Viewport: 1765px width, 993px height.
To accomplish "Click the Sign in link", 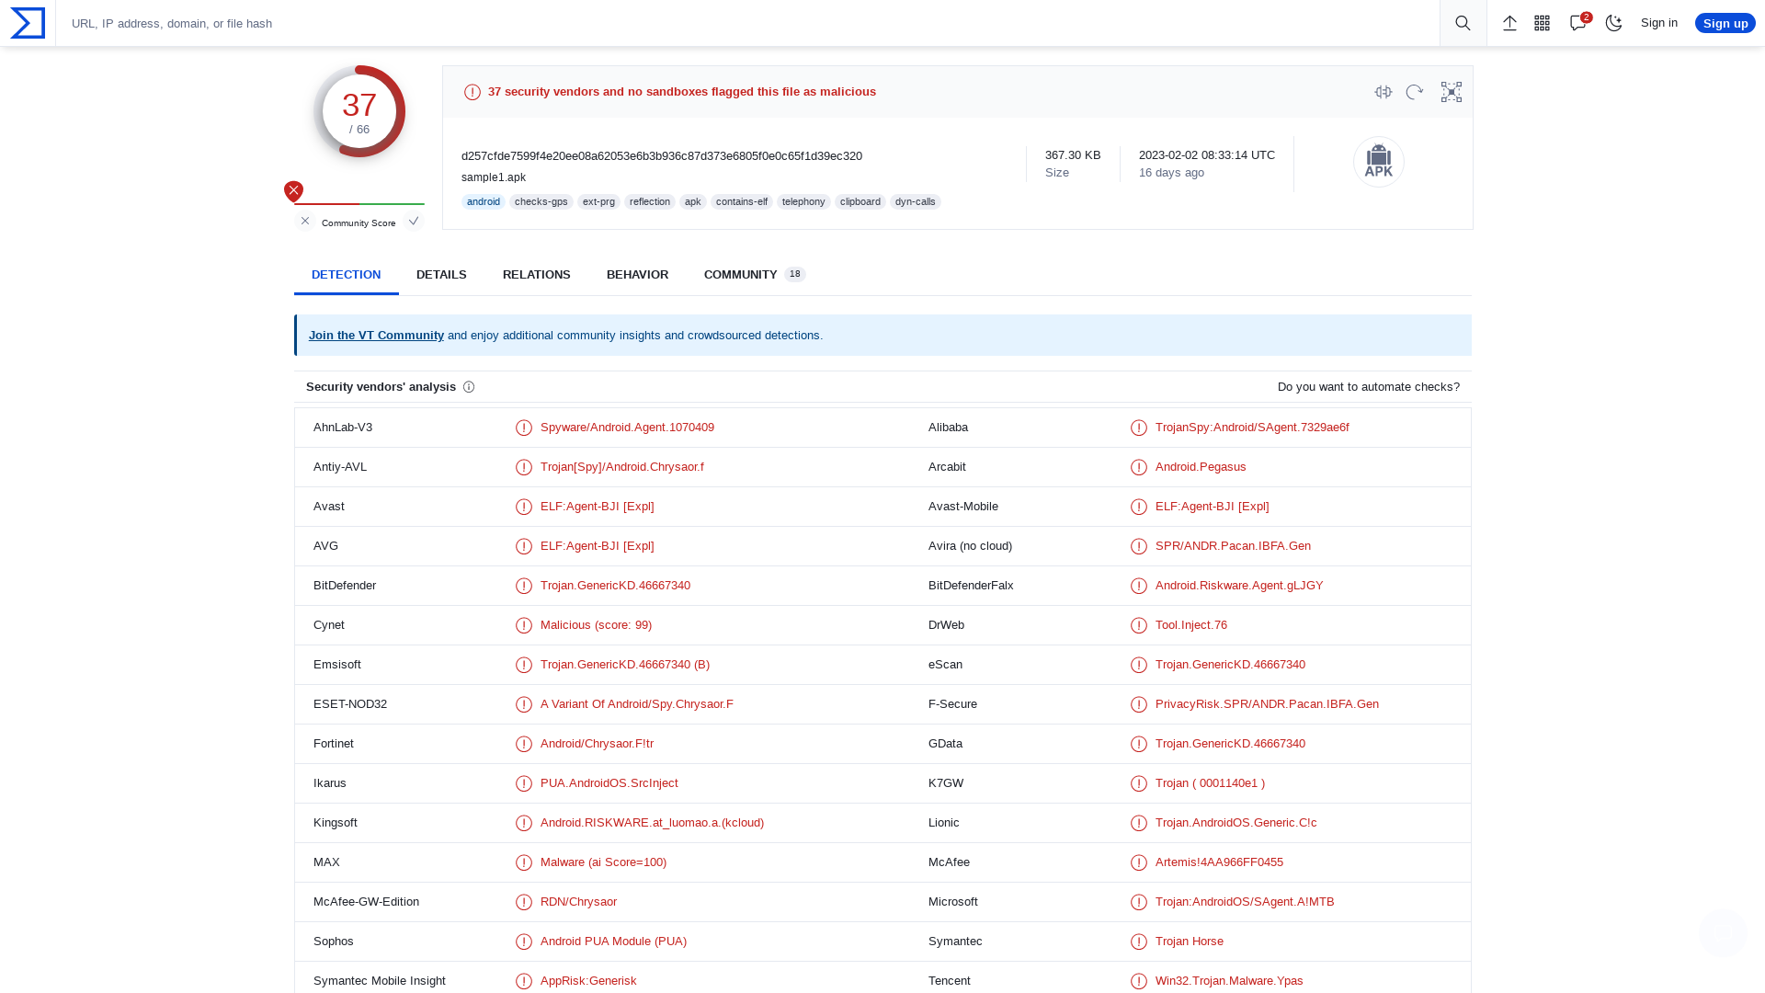I will point(1659,23).
